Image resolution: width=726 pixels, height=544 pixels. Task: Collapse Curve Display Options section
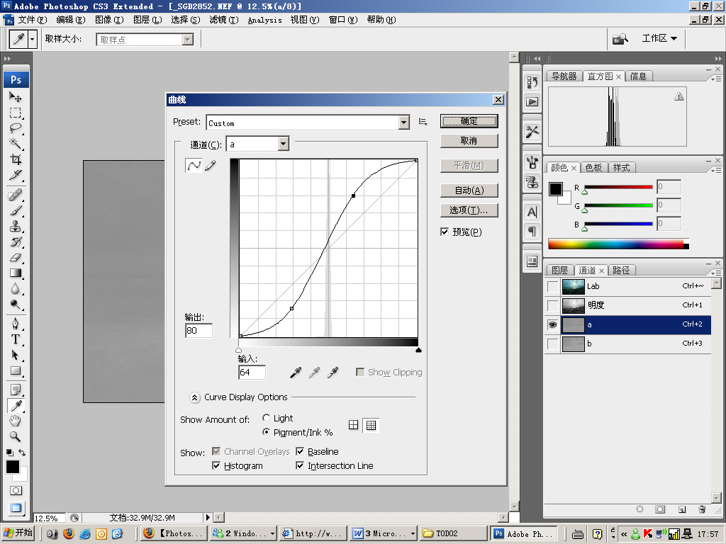tap(195, 397)
